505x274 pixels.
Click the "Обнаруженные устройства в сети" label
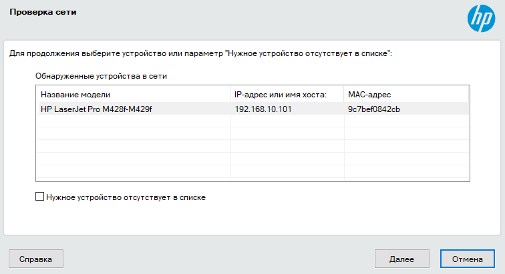pos(101,76)
